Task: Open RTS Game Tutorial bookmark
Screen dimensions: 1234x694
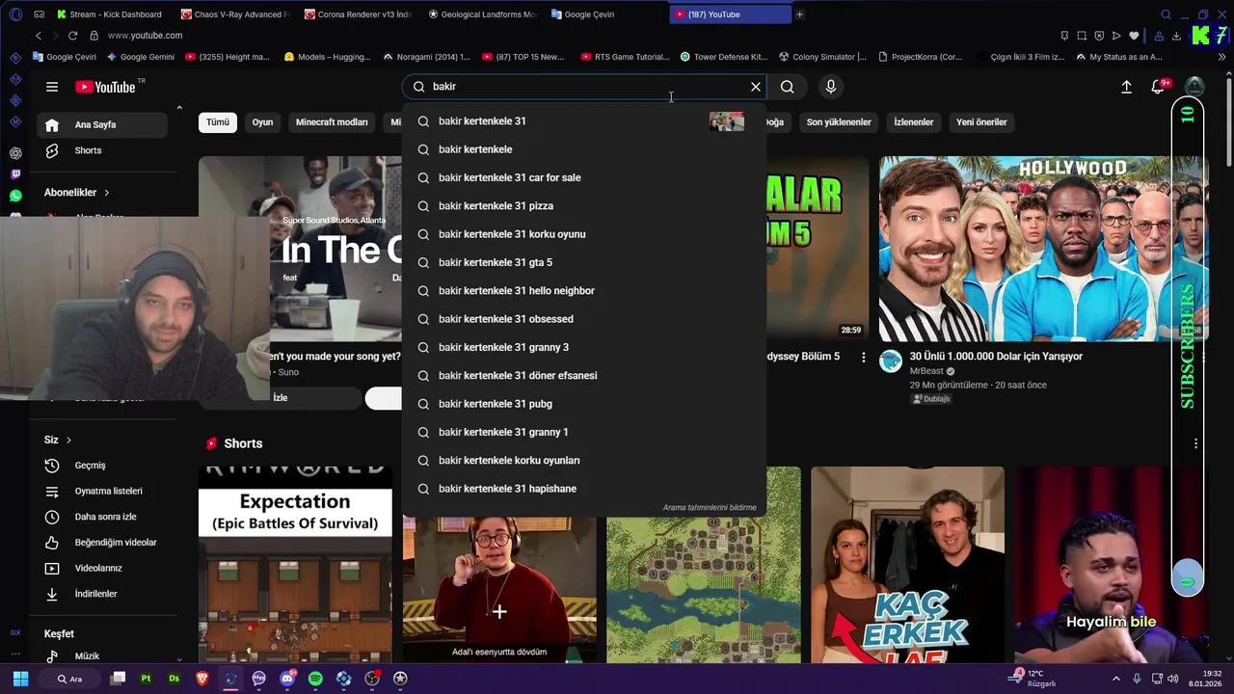Action: tap(626, 57)
